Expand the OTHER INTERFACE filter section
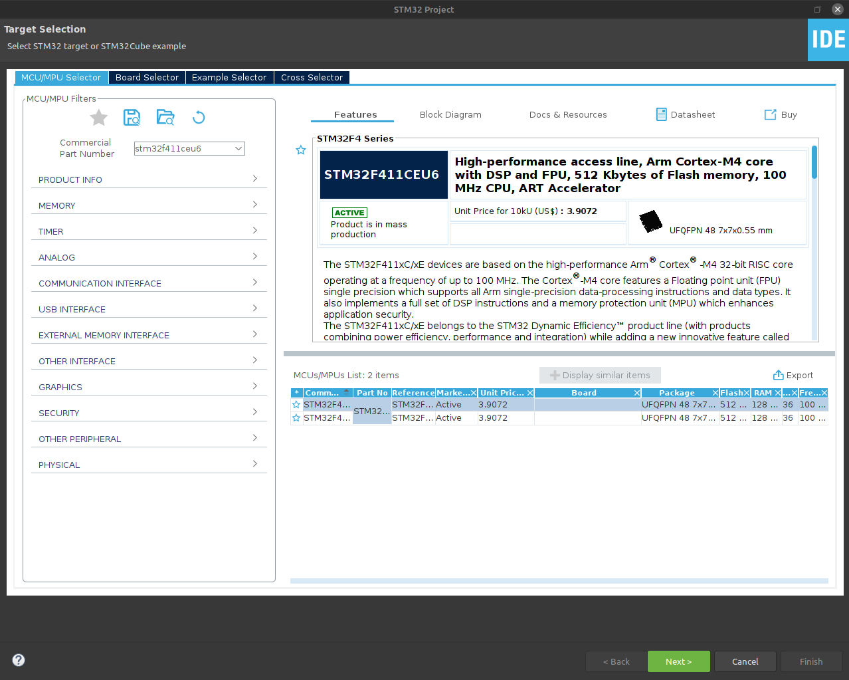 (x=149, y=361)
